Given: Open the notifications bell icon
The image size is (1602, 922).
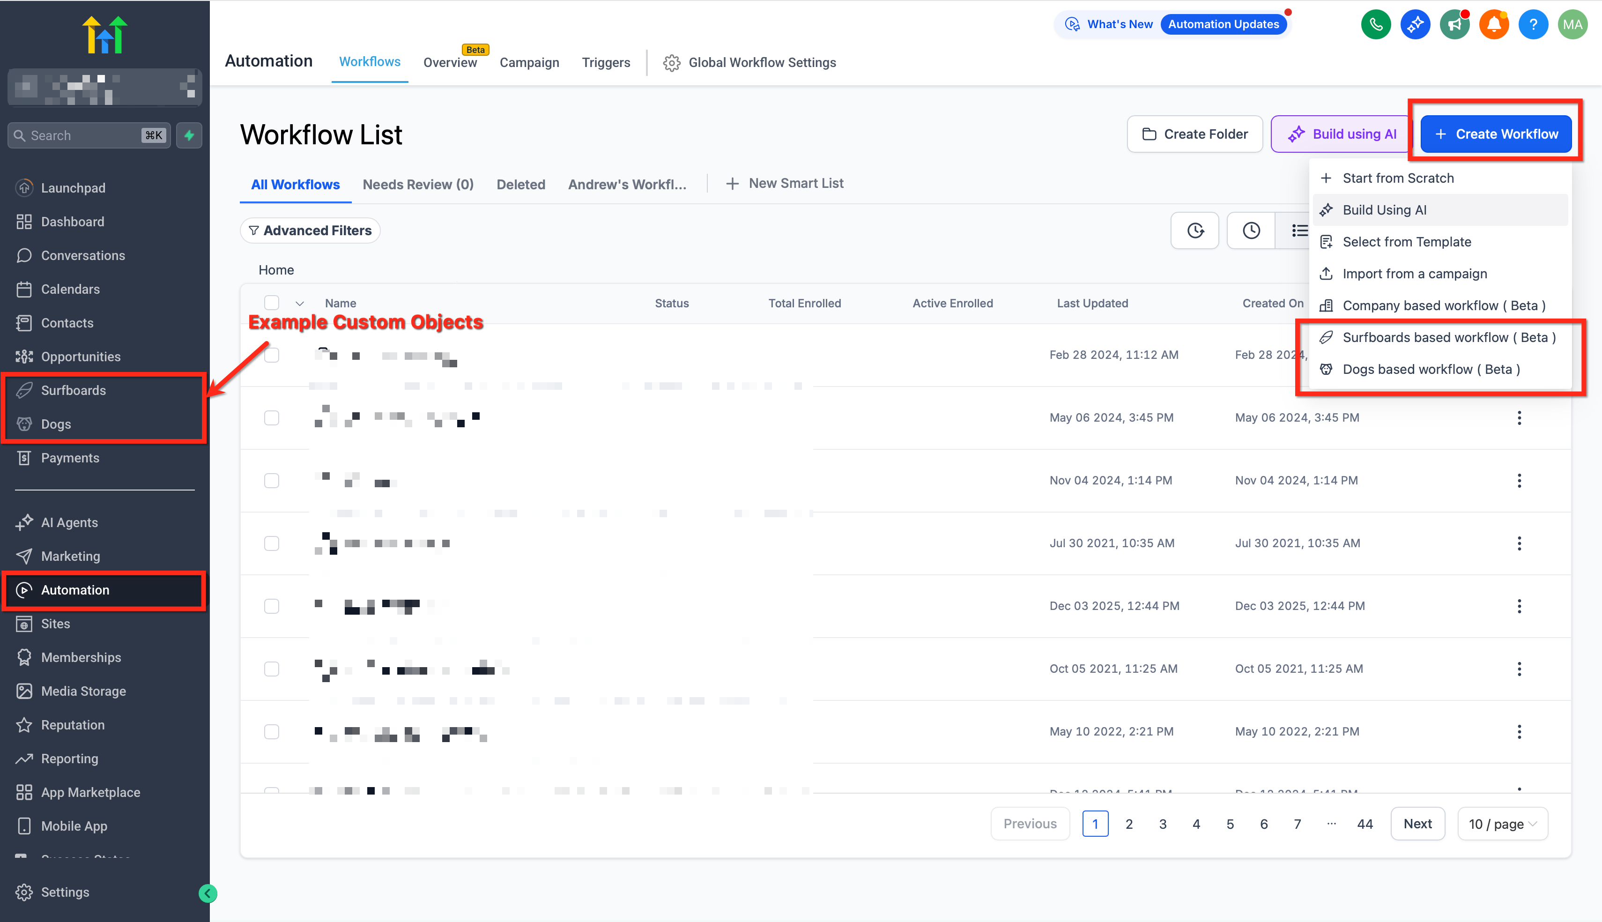Looking at the screenshot, I should pos(1494,25).
